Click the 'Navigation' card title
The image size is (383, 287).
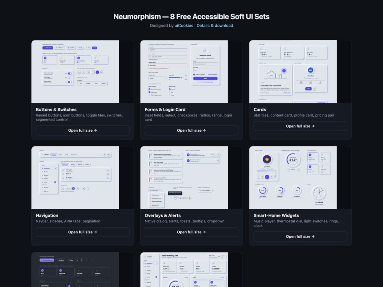pos(47,215)
